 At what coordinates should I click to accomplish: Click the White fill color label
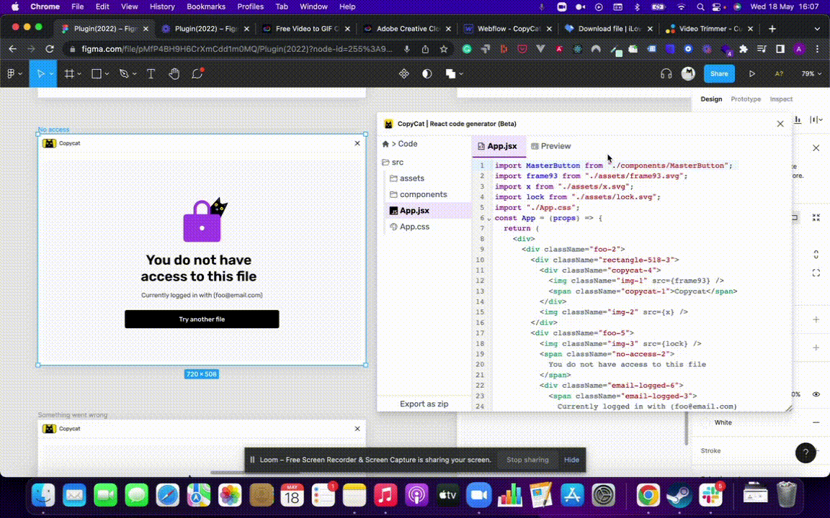[x=723, y=422]
